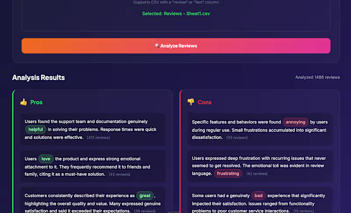
Task: Click the thumbs down icon beside Cons
Action: [191, 102]
